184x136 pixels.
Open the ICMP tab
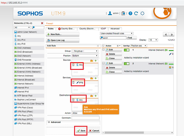click(x=103, y=29)
